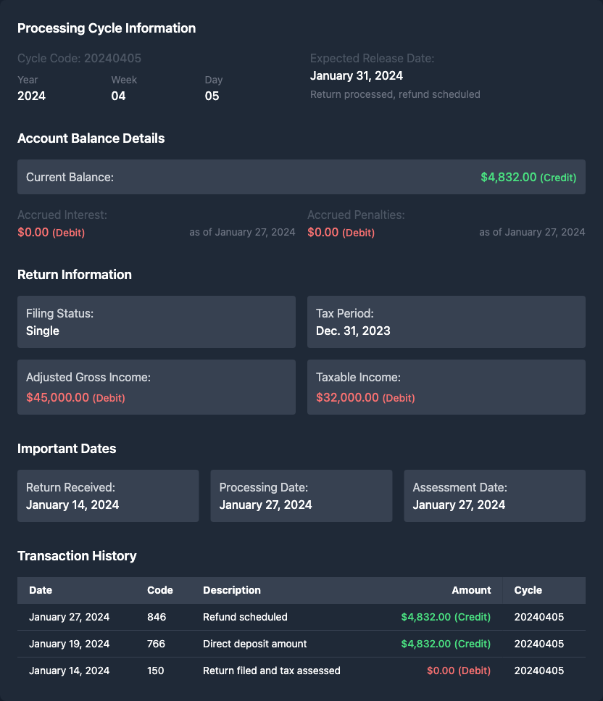Select the Refund scheduled transaction description
603x701 pixels.
click(x=245, y=617)
